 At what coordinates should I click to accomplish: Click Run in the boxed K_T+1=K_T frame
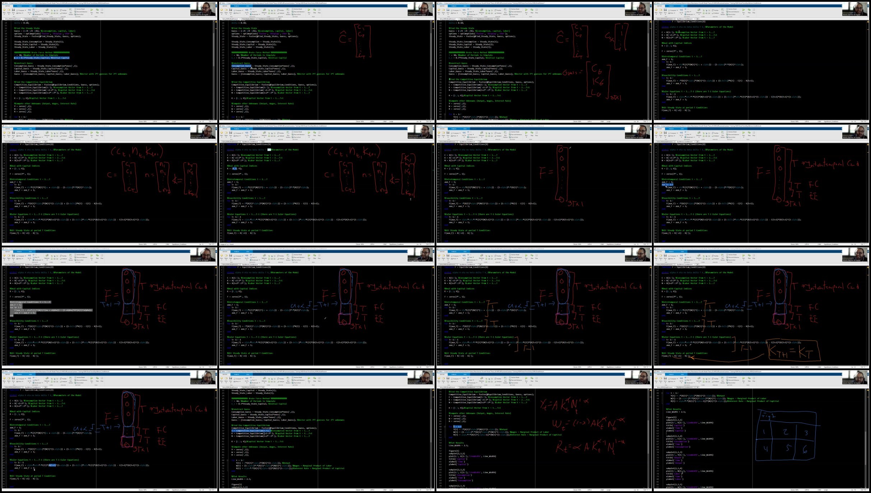pos(743,256)
